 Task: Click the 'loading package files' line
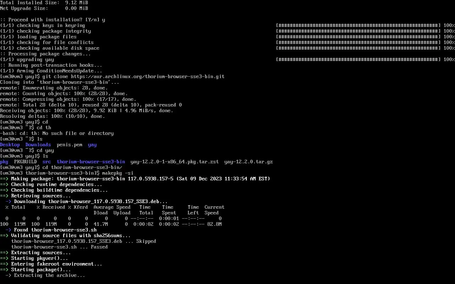point(38,37)
